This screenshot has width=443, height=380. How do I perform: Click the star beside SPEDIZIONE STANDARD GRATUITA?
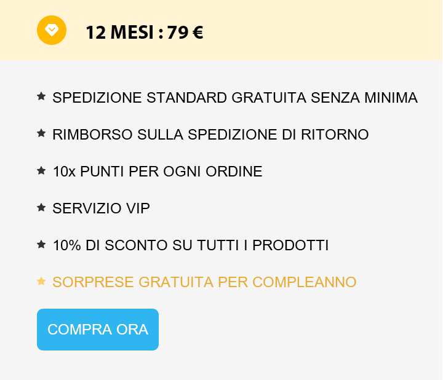(x=41, y=97)
